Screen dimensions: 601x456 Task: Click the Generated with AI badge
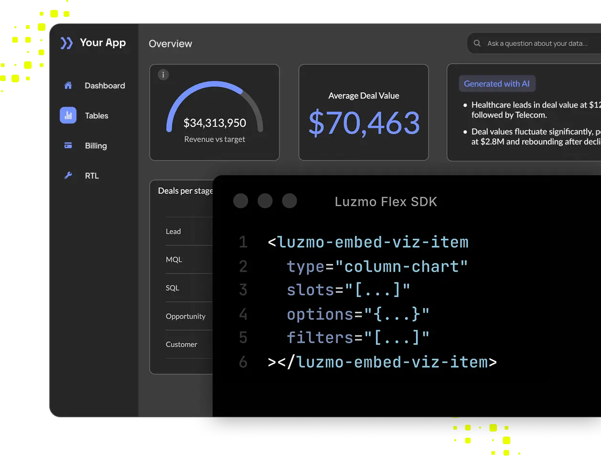coord(497,84)
